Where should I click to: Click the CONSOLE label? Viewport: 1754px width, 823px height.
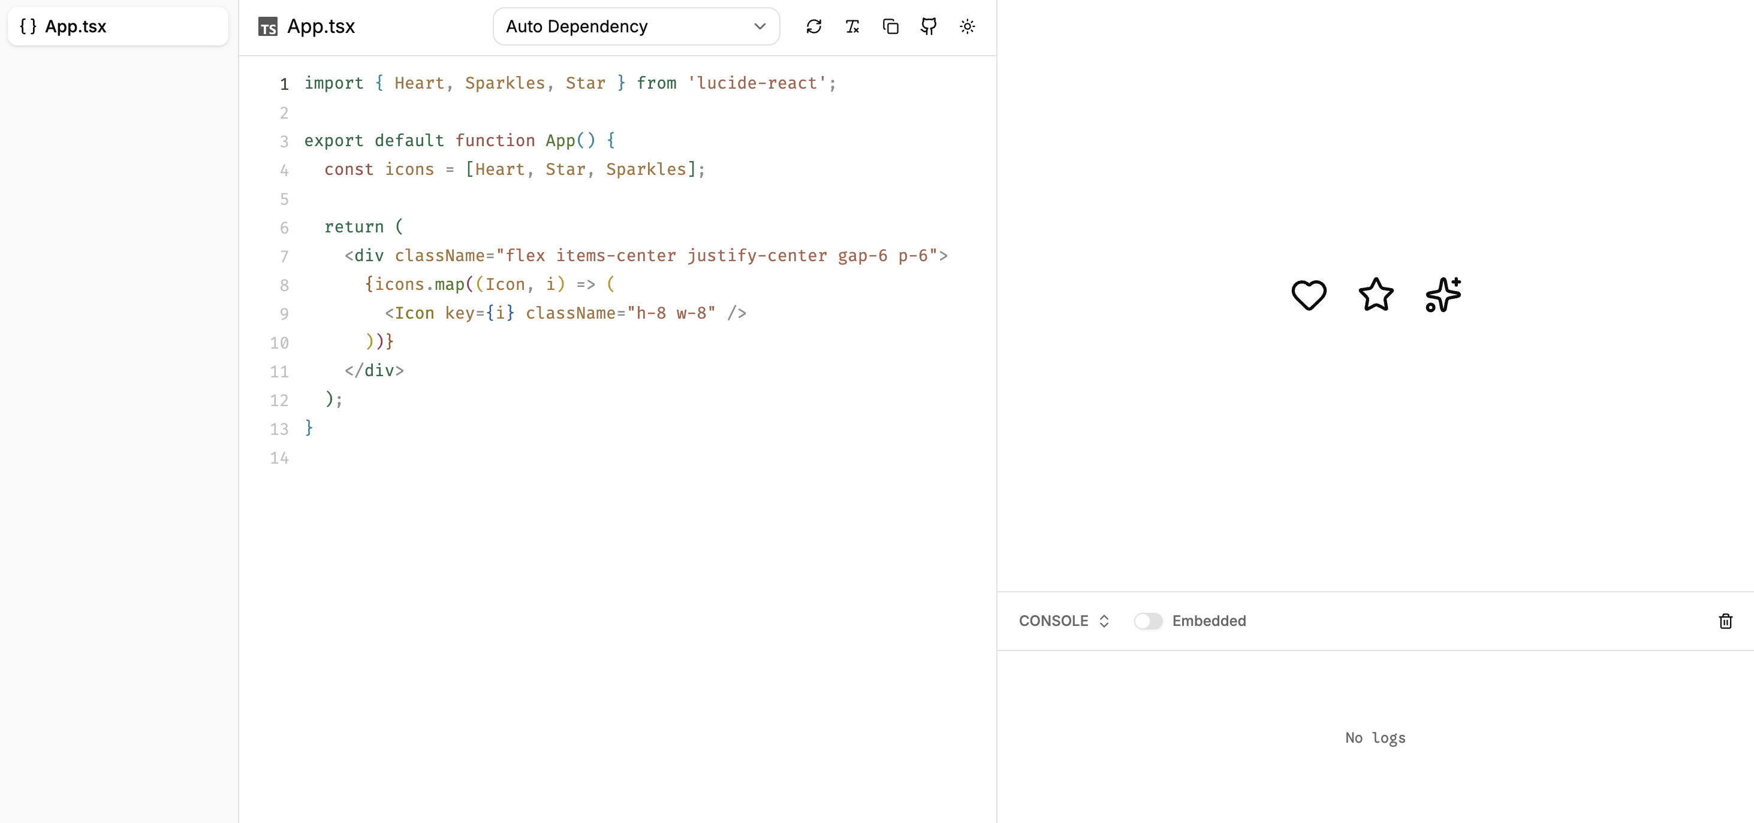coord(1053,621)
